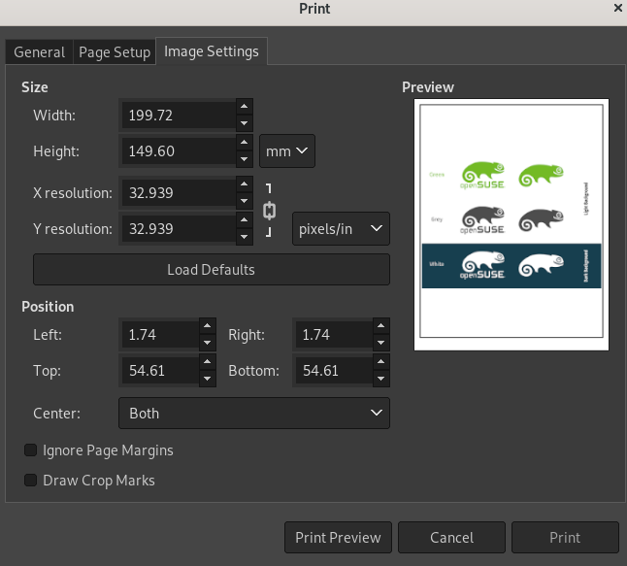
Task: Open the pixels/in resolution unit dropdown
Action: click(341, 230)
